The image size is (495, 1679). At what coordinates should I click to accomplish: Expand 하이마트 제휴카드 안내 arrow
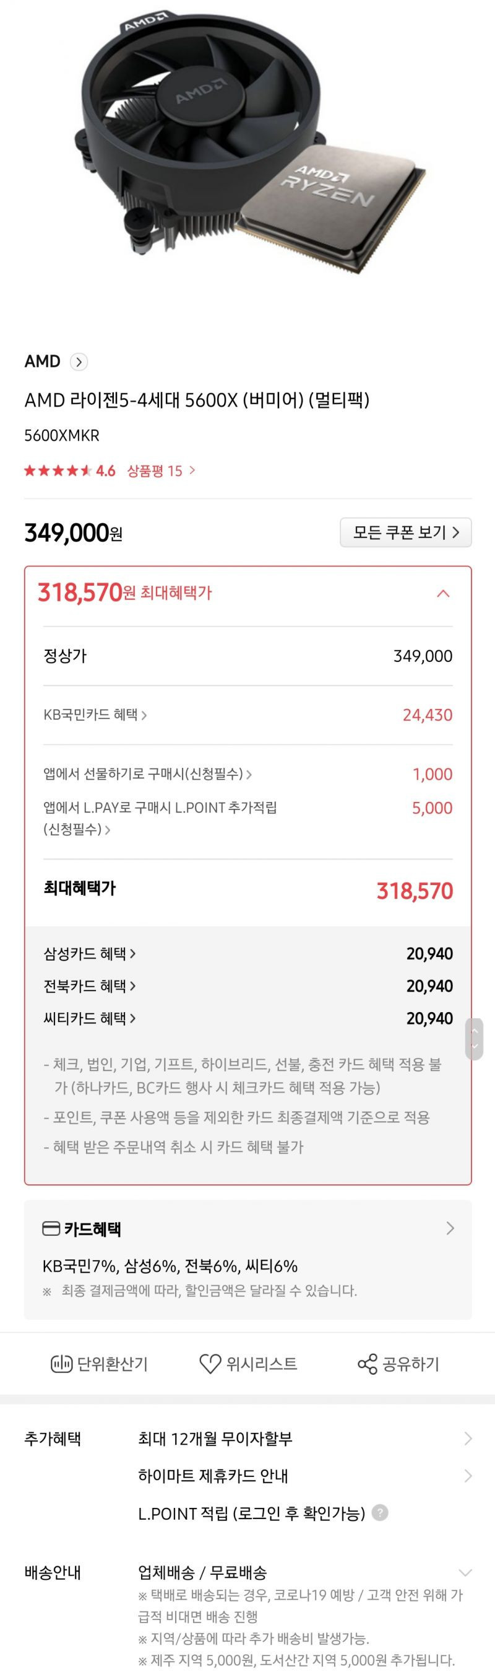[468, 1476]
